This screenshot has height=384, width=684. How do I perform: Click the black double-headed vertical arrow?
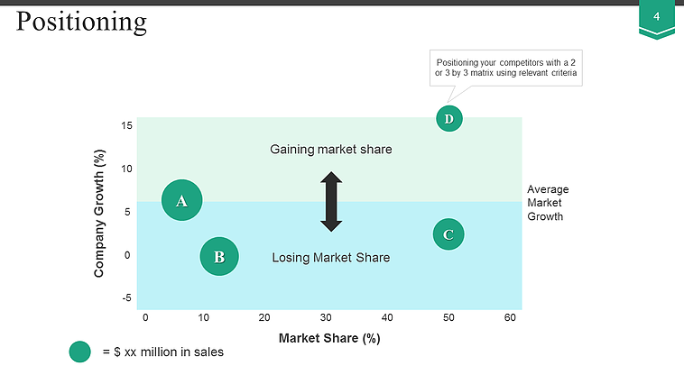coord(331,201)
